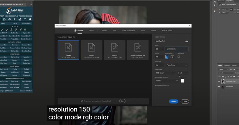Open the Centimeters units dropdown
Image resolution: width=239 pixels, height=125 pixels.
(177, 49)
